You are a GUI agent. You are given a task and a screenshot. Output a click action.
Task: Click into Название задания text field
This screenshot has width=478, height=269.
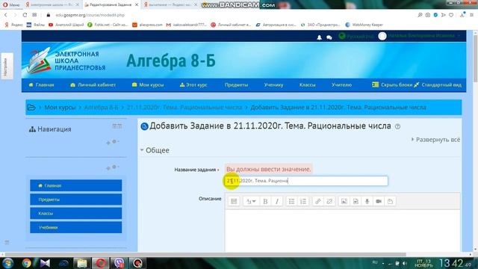point(306,181)
